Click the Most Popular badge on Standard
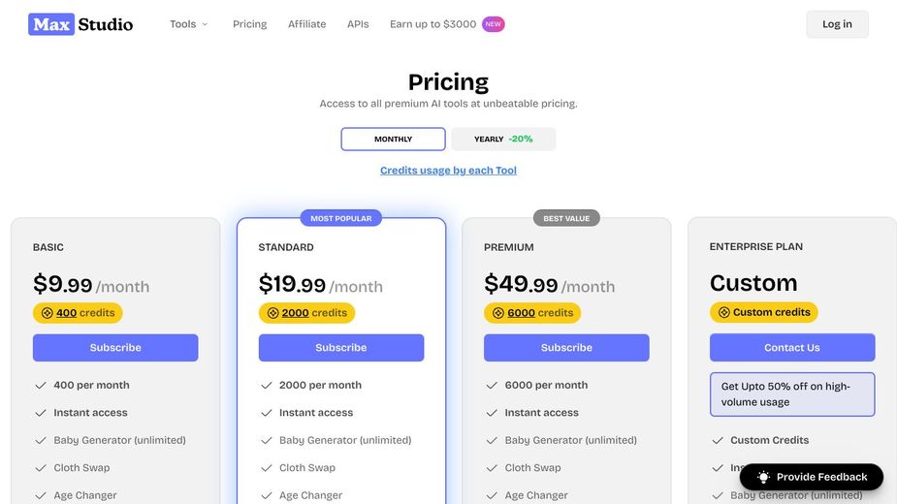This screenshot has height=504, width=897. tap(340, 218)
